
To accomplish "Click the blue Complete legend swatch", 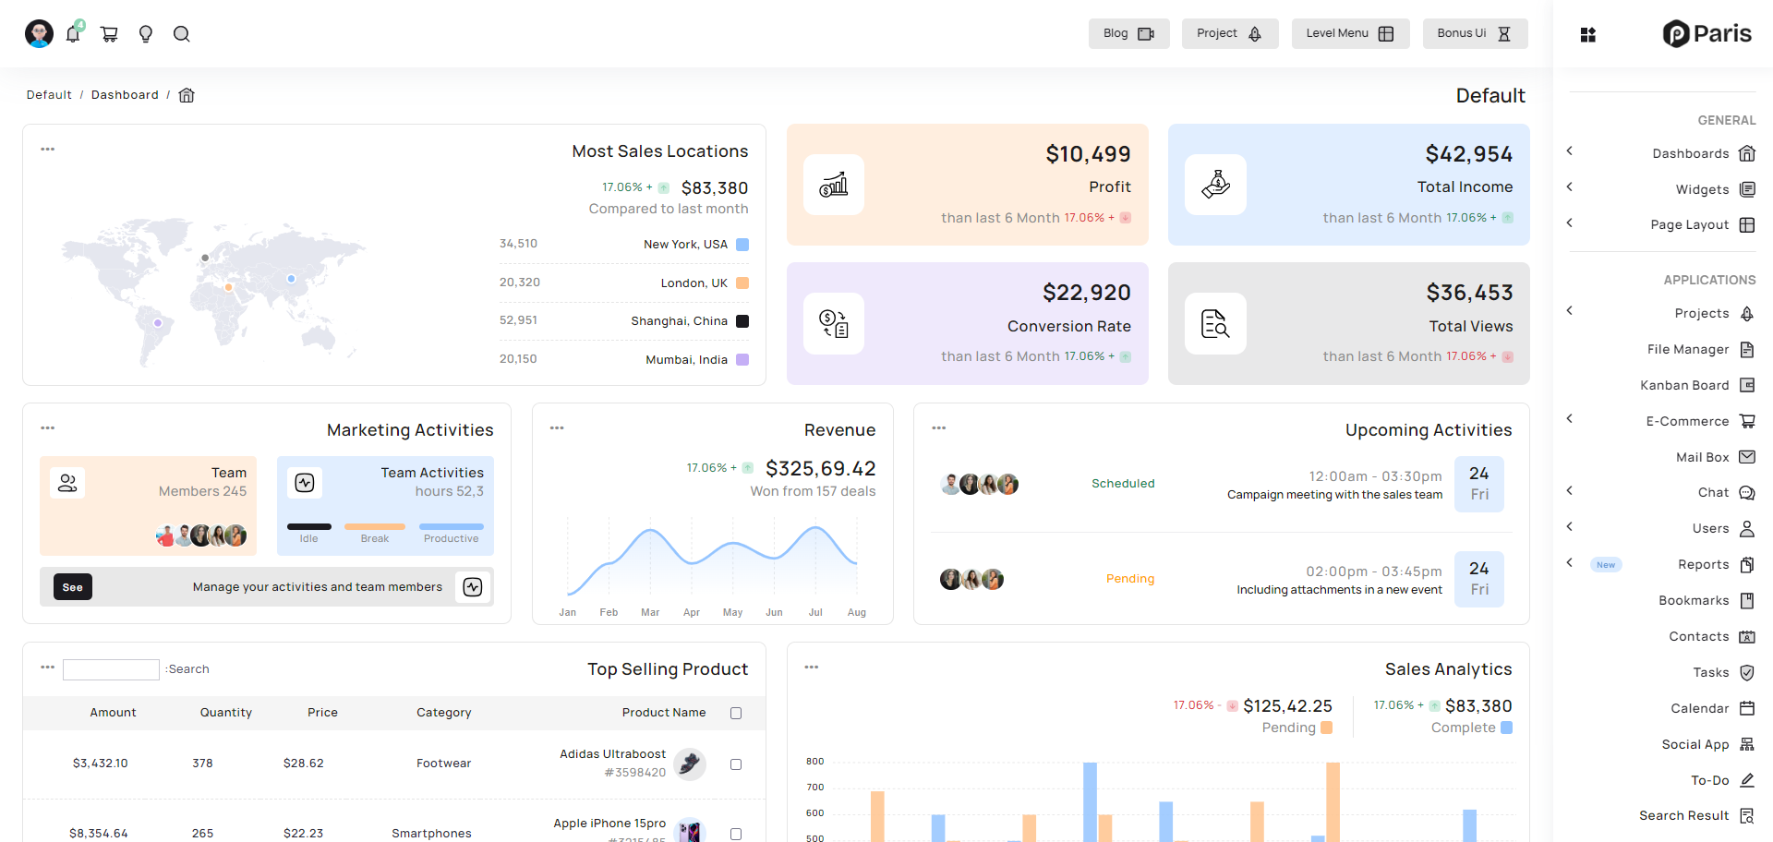I will coord(1506,728).
